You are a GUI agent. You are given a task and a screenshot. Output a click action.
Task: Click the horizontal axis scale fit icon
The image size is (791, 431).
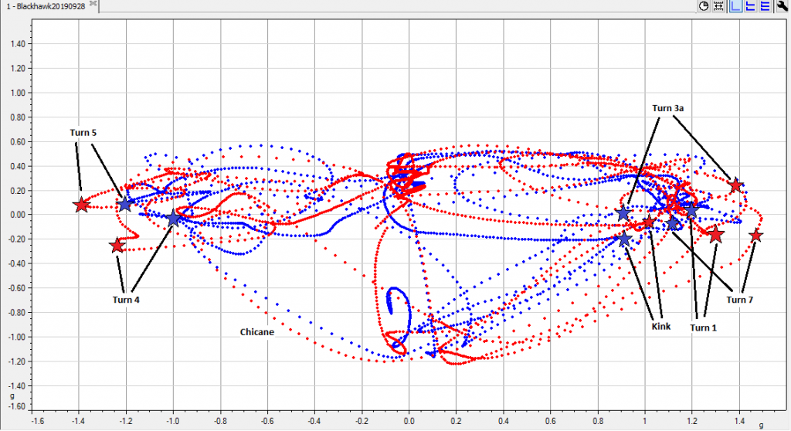pyautogui.click(x=718, y=6)
